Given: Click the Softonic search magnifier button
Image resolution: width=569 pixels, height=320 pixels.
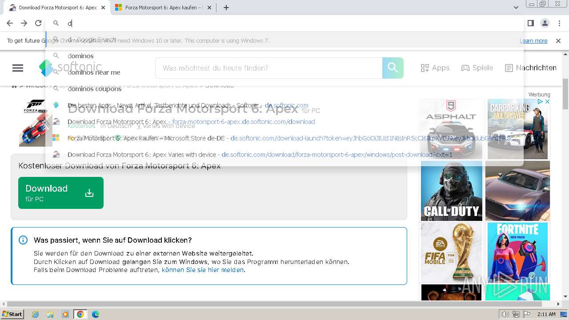Looking at the screenshot, I should point(393,68).
